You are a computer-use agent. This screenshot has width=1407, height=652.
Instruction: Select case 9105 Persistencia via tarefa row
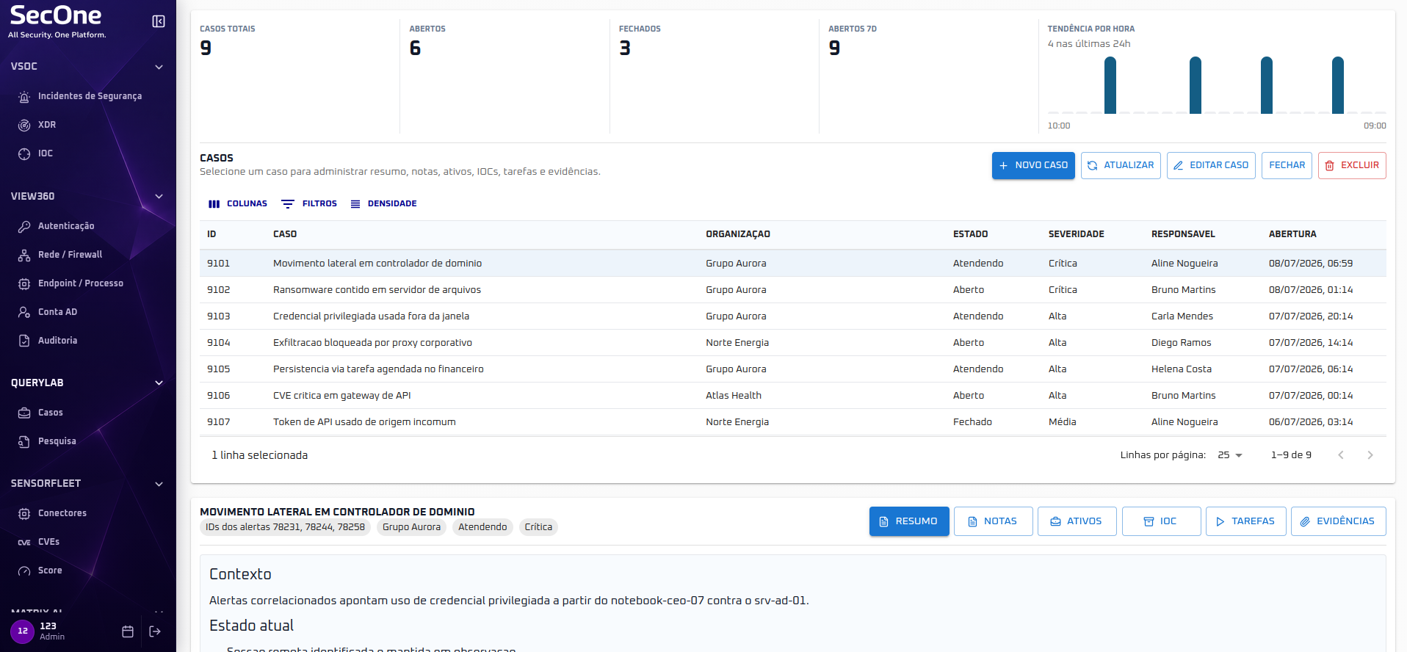(x=792, y=369)
